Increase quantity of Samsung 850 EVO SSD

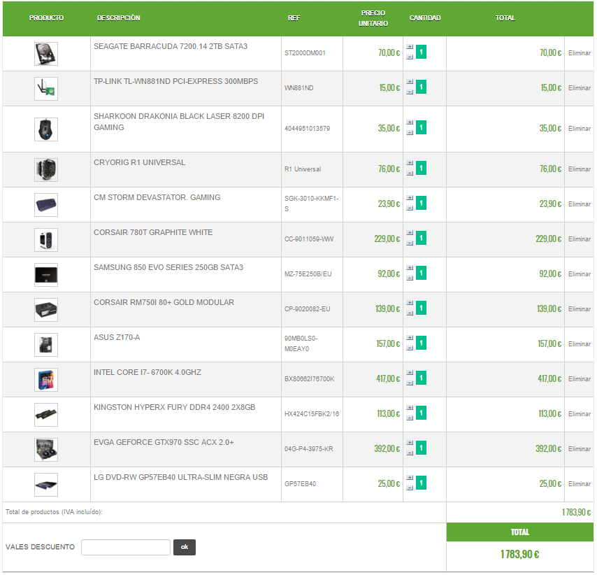(410, 268)
